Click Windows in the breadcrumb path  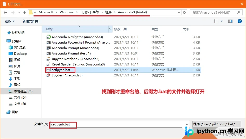click(67, 12)
